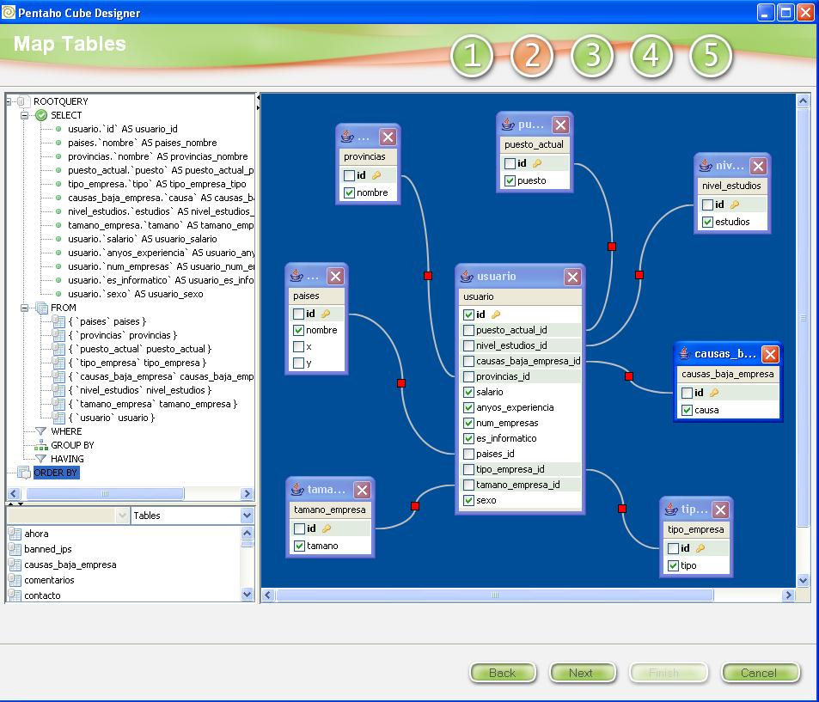Viewport: 819px width, 702px height.
Task: Select the ORDER BY tree node
Action: tap(55, 473)
